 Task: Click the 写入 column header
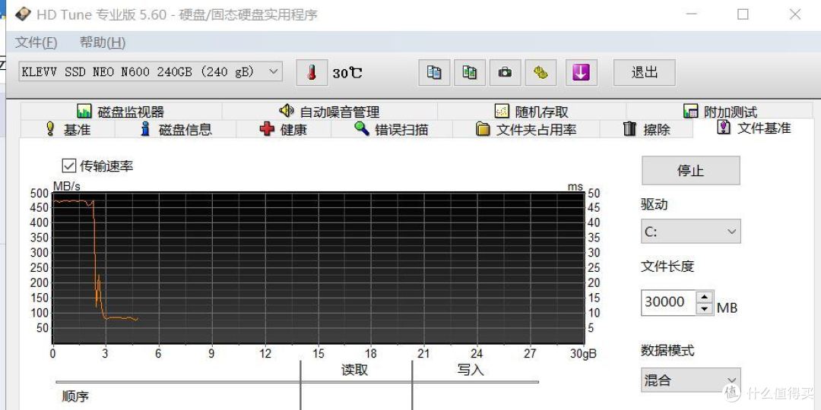point(471,371)
